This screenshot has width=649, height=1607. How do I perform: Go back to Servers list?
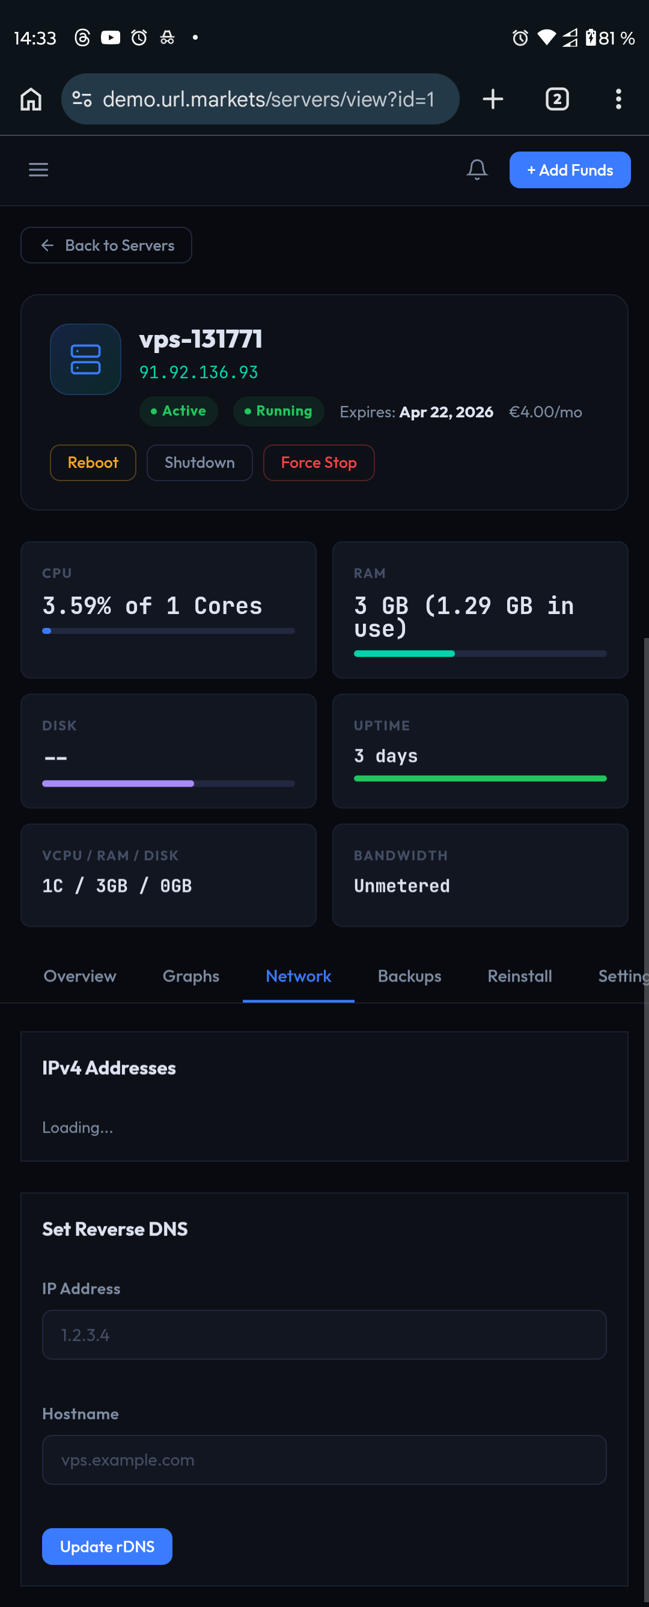[106, 245]
